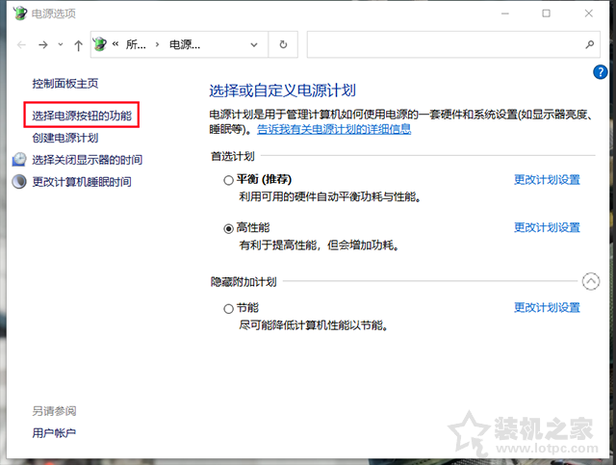Image resolution: width=616 pixels, height=465 pixels.
Task: Close the 电源选项 window
Action: (588, 13)
